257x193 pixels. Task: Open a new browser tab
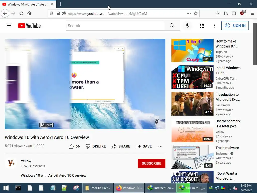coord(60,4)
